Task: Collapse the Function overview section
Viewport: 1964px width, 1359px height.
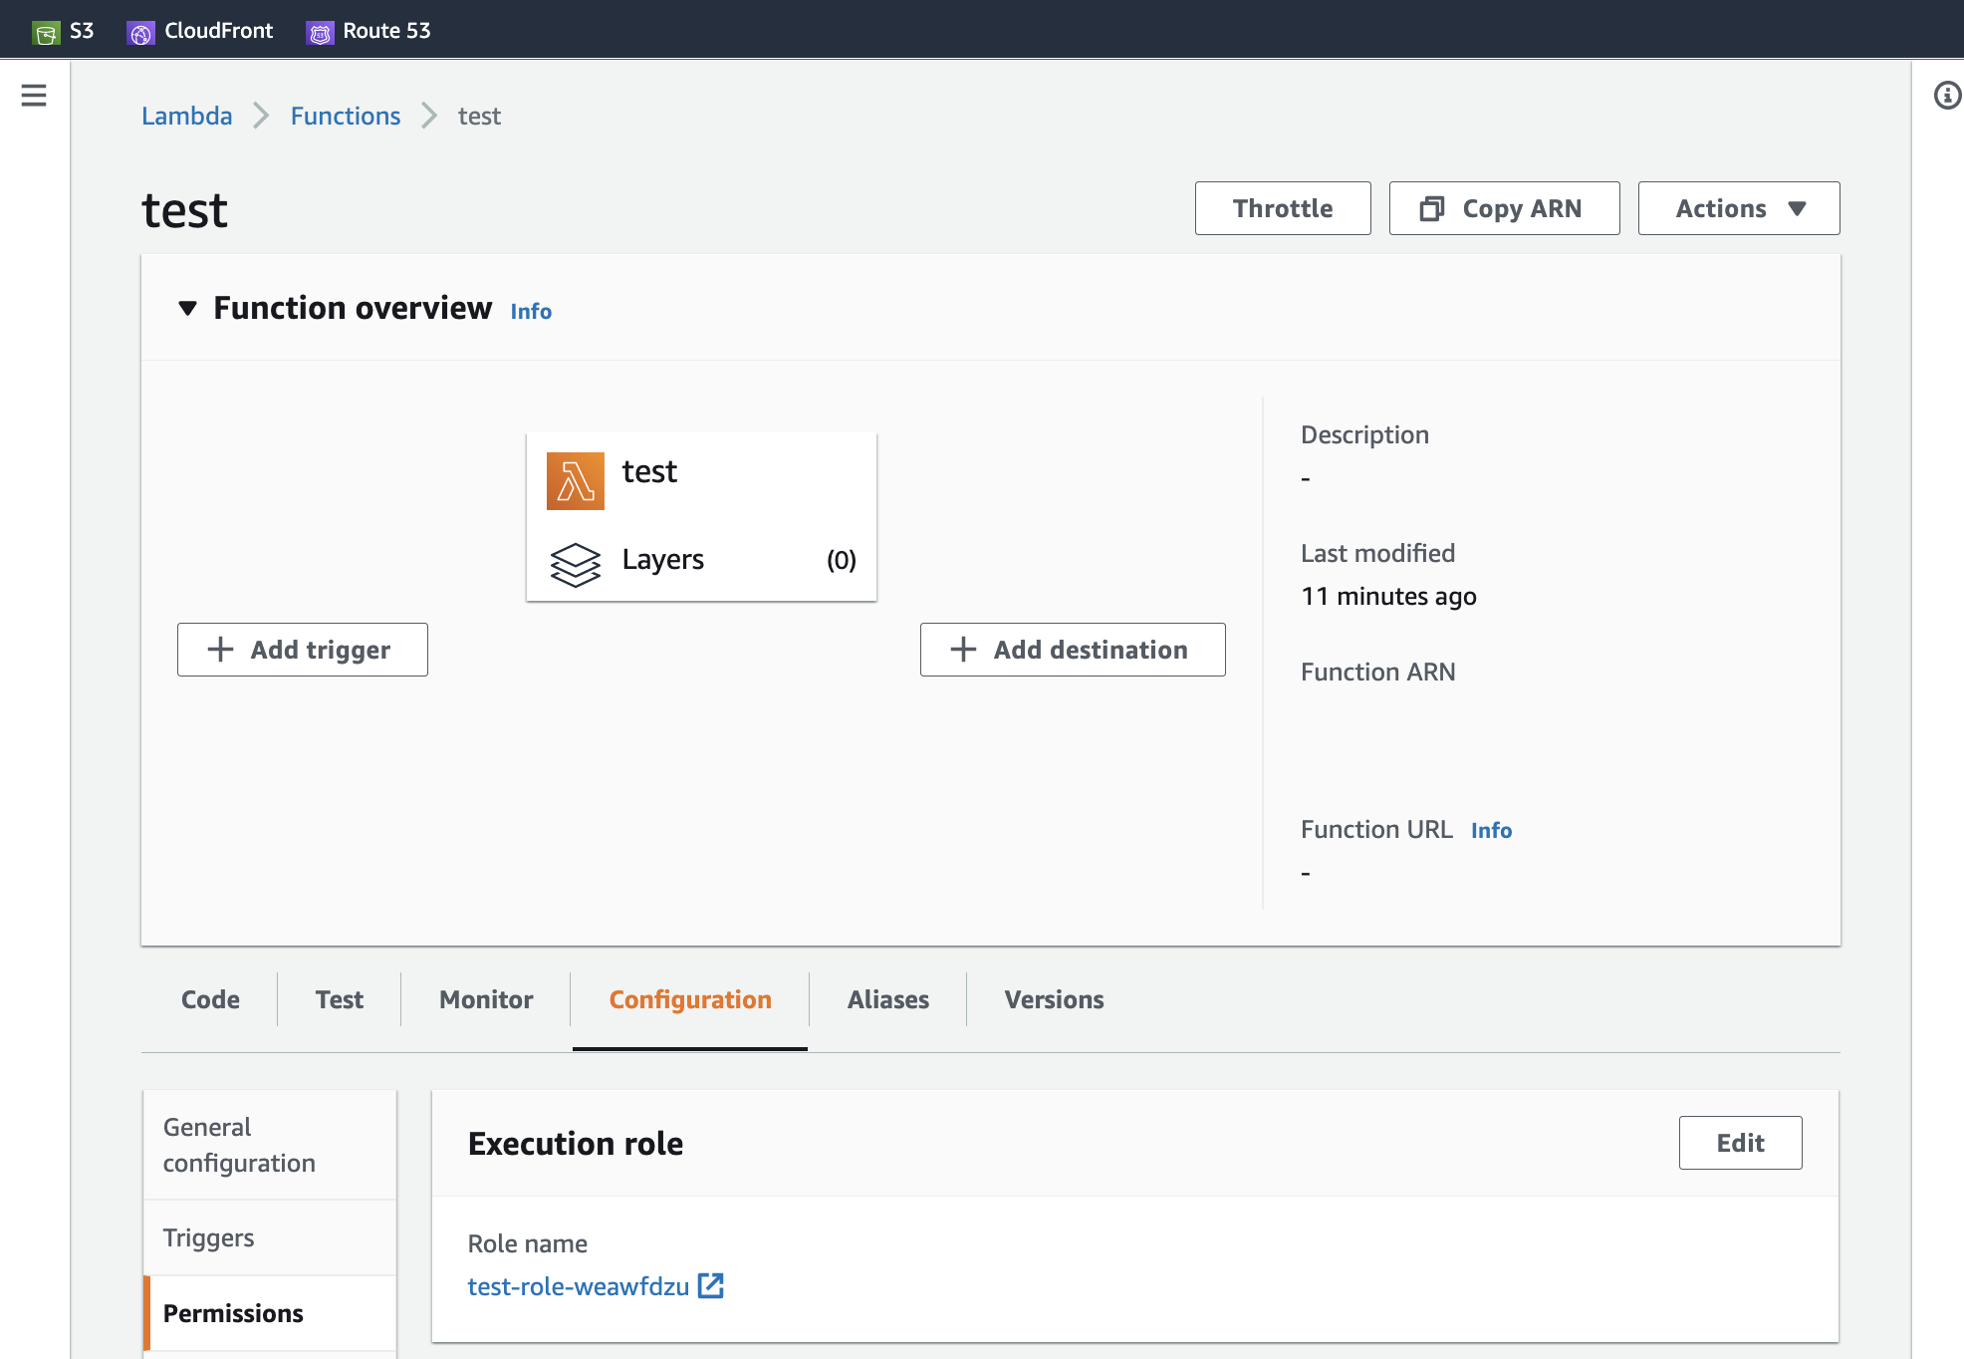Action: pos(187,308)
